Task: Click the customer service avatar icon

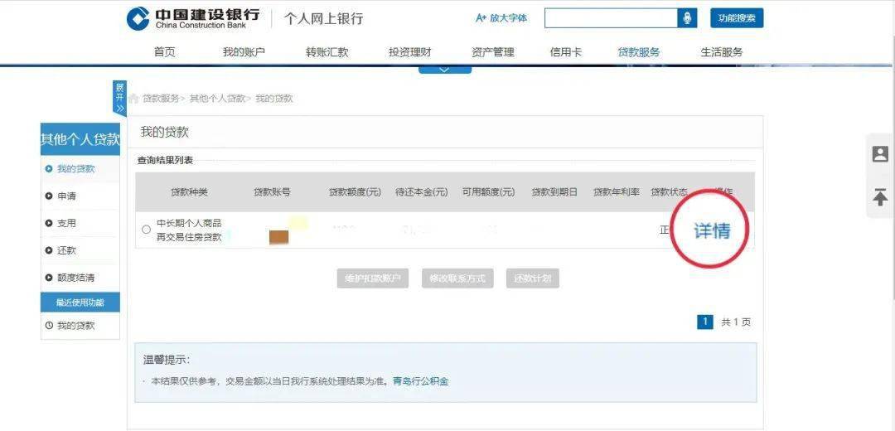Action: [x=880, y=154]
